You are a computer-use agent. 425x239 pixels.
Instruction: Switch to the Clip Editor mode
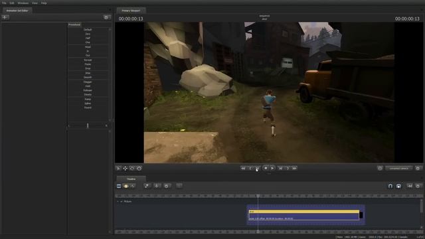click(119, 186)
